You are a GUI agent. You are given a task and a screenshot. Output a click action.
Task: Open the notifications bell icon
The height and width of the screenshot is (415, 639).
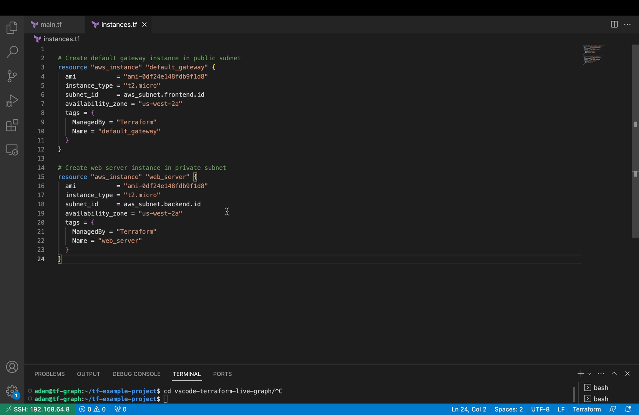pyautogui.click(x=628, y=409)
